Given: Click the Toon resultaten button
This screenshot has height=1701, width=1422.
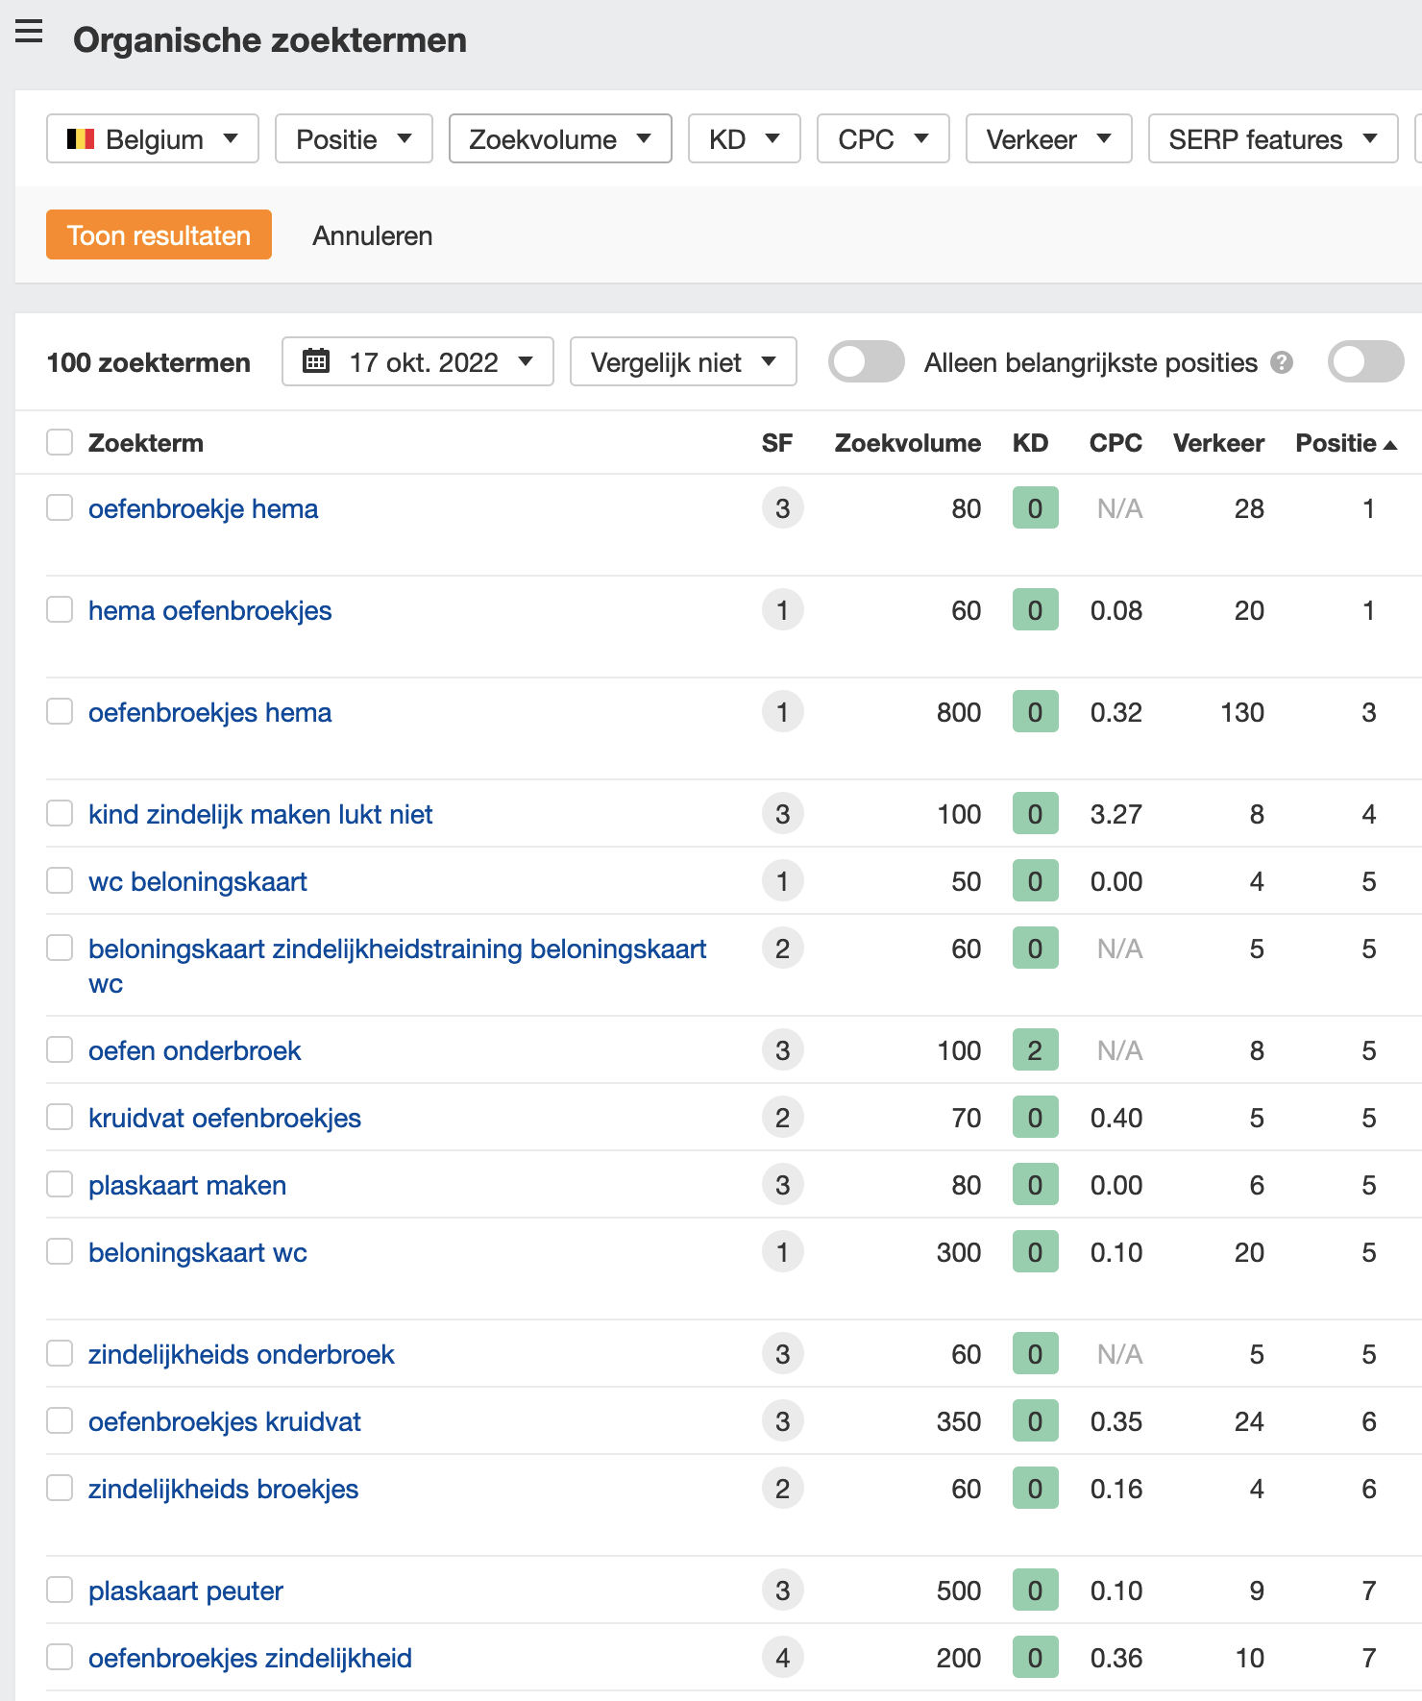Looking at the screenshot, I should (x=159, y=234).
